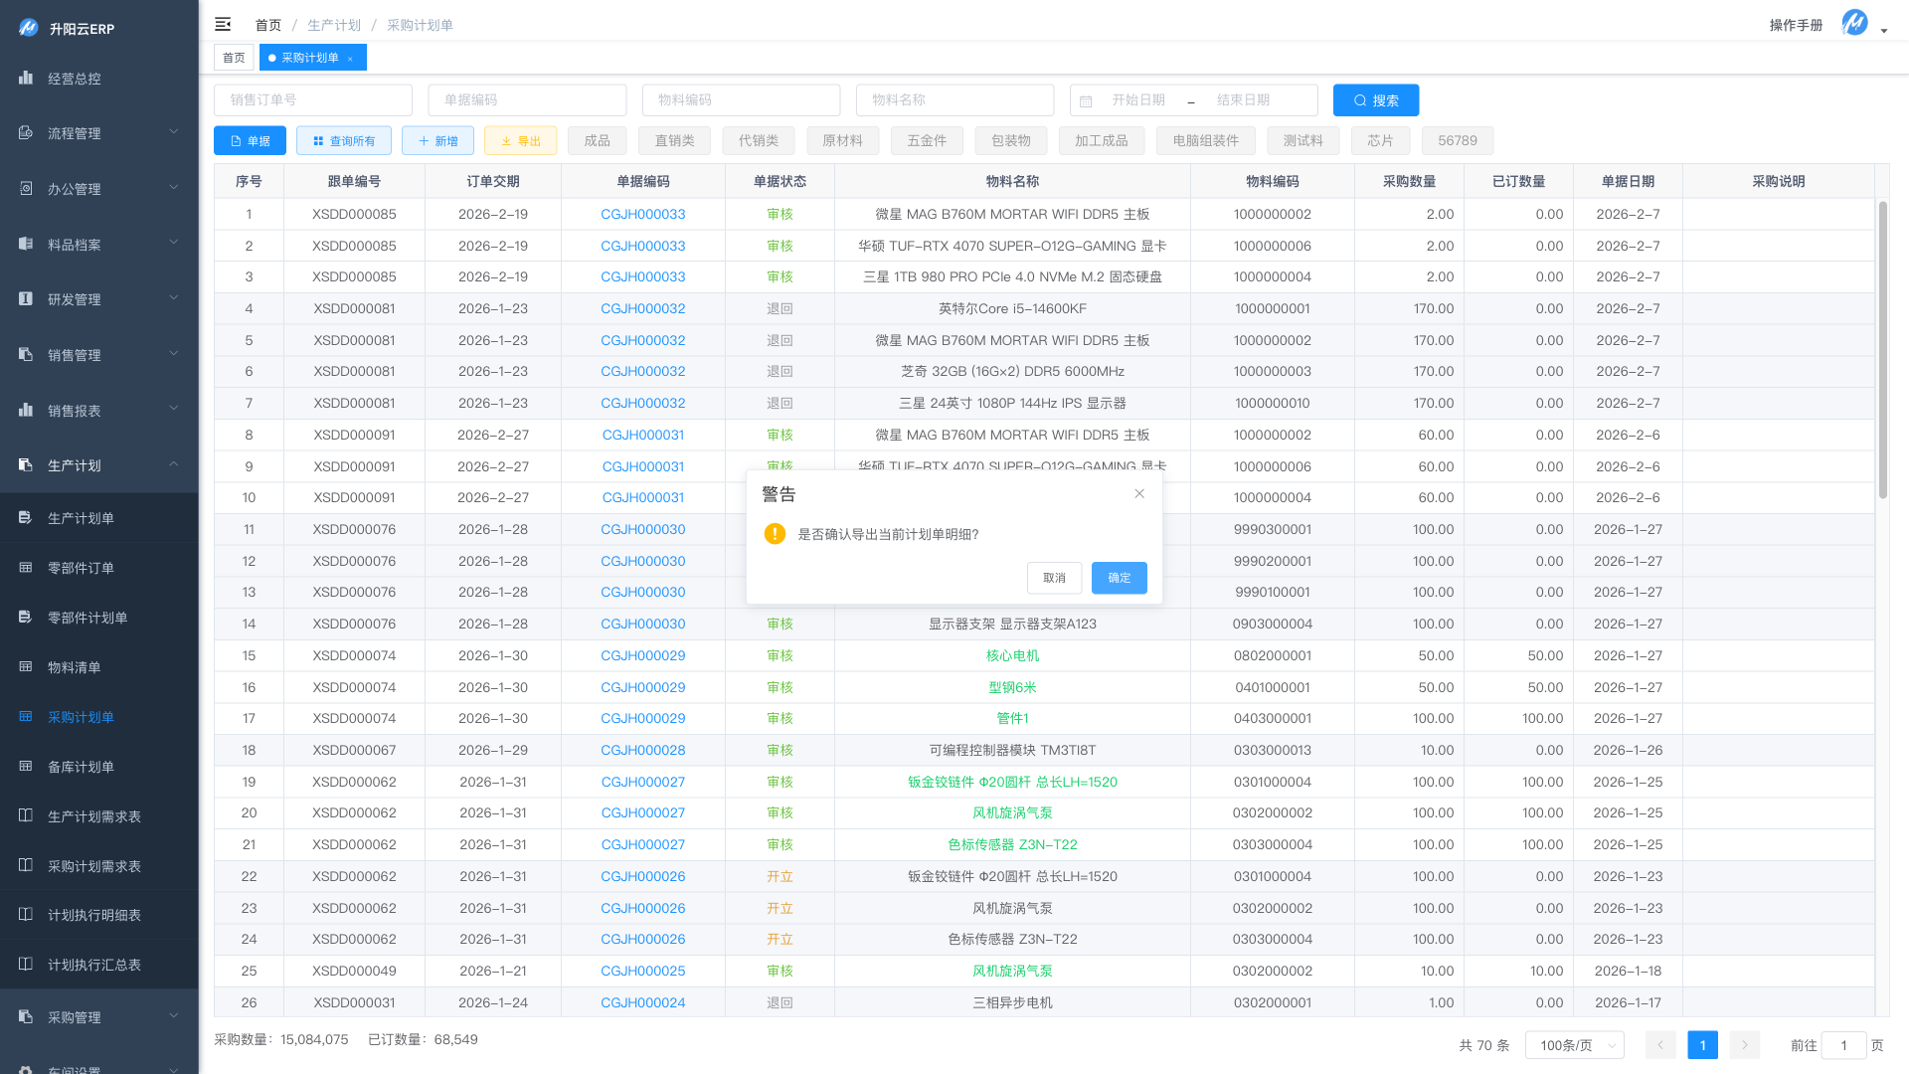Close the 采购计划单 tab with its x
Image resolution: width=1909 pixels, height=1074 pixels.
tap(350, 59)
